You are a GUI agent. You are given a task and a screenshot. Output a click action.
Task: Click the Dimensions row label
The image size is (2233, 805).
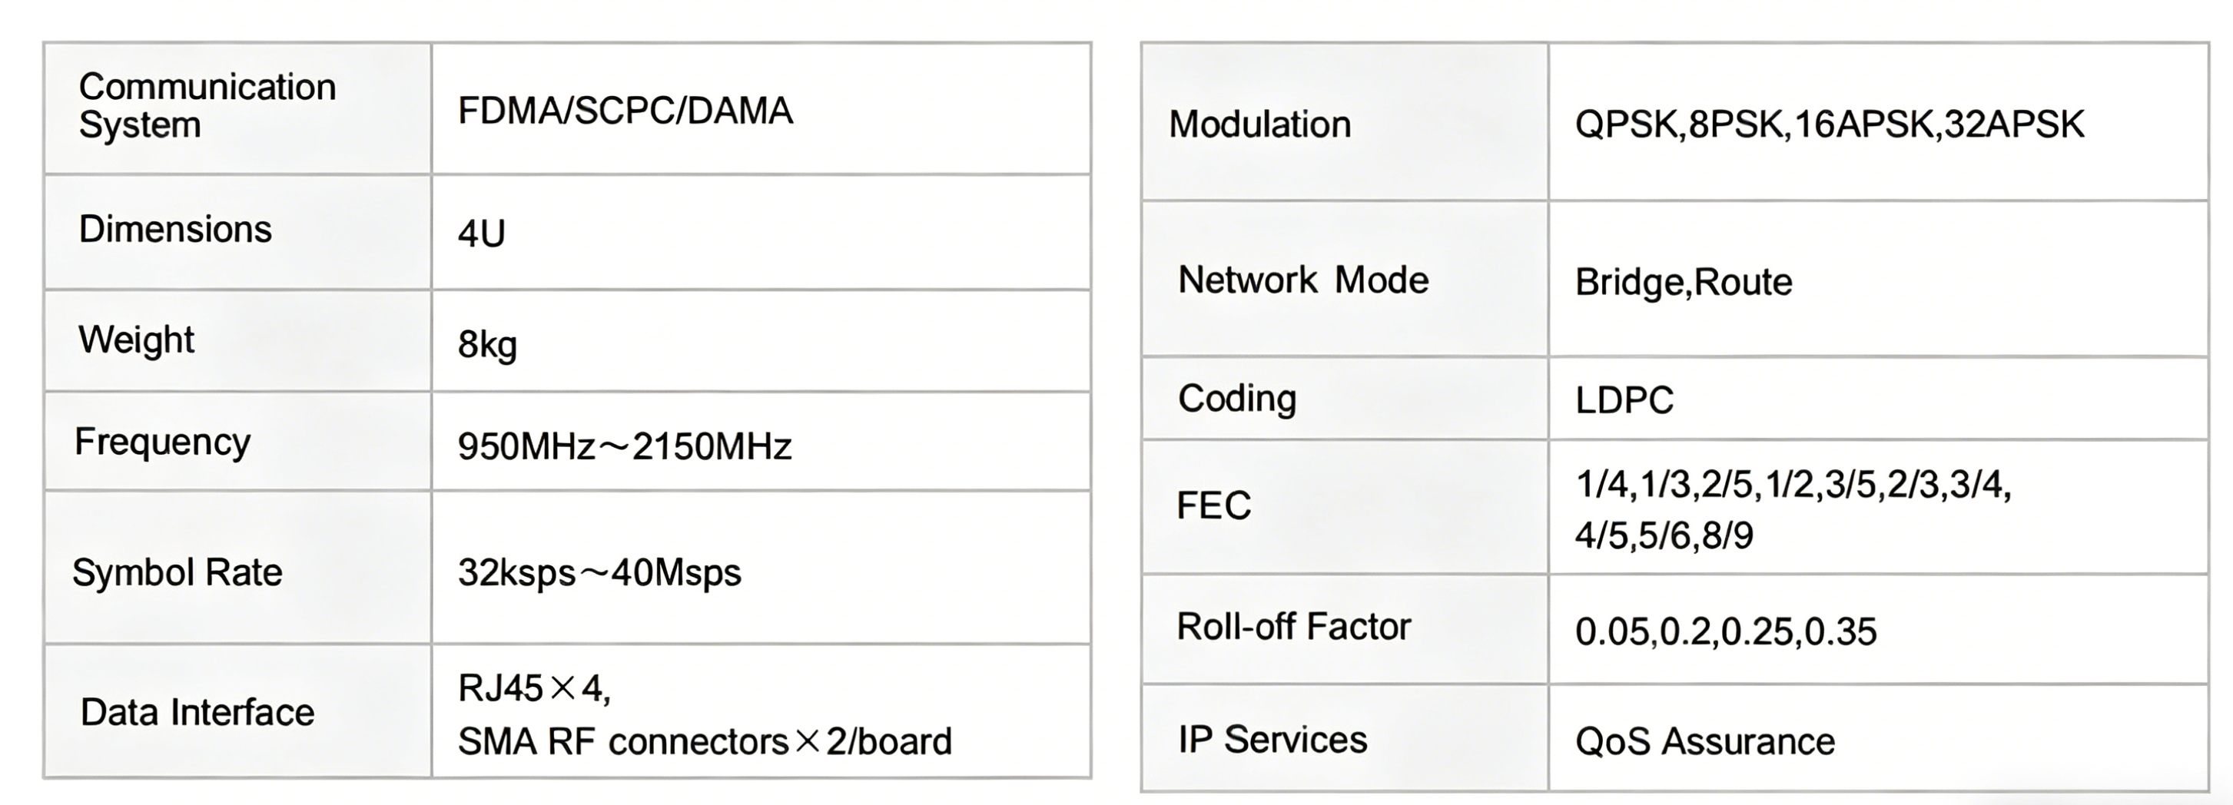point(175,230)
